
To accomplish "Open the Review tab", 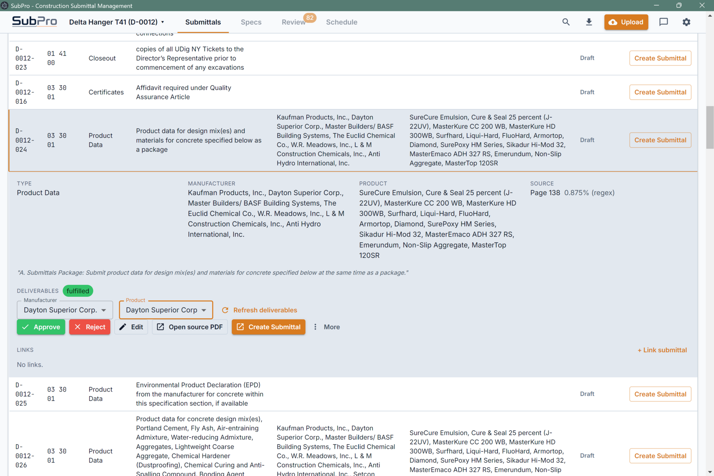I will pos(294,22).
